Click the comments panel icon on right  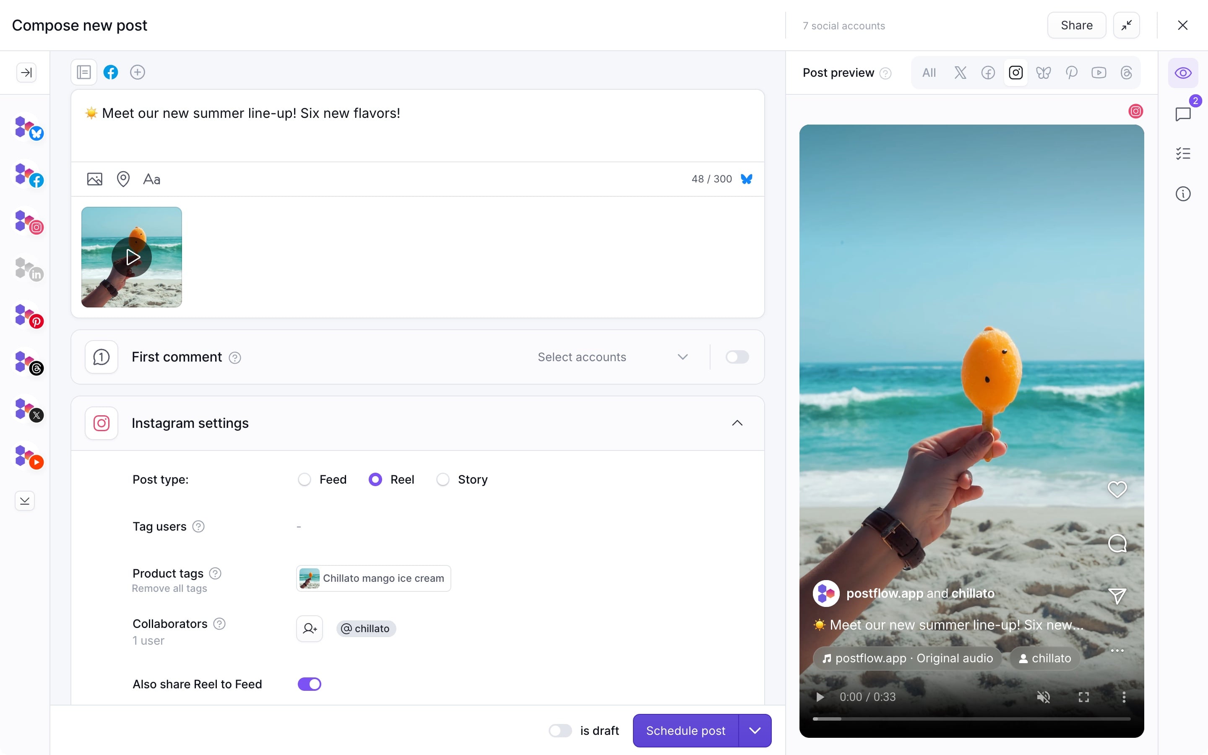click(x=1183, y=114)
